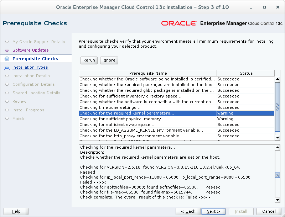Viewport: 285px width, 217px height.
Task: Select the http_proxy environment variable row
Action: point(177,136)
